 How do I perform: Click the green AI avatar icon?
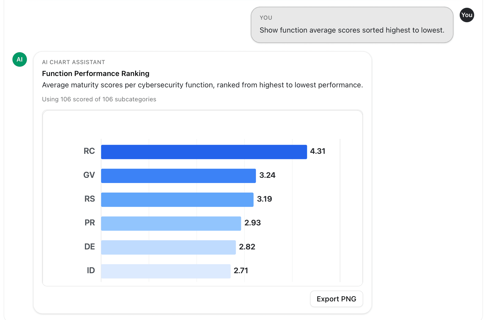pos(20,59)
